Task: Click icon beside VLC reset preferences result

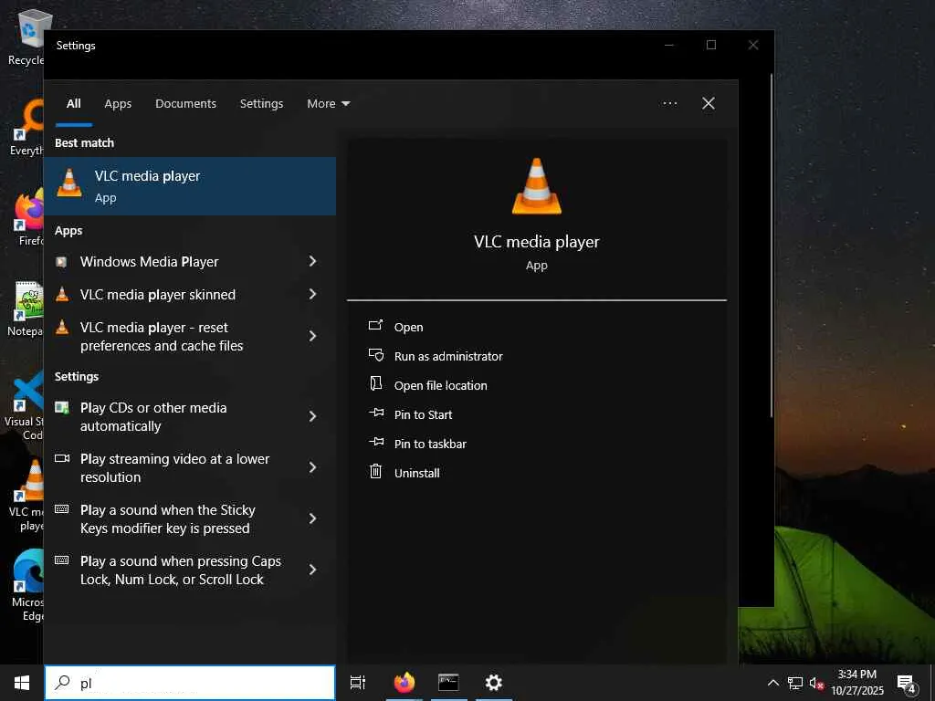Action: (x=62, y=327)
